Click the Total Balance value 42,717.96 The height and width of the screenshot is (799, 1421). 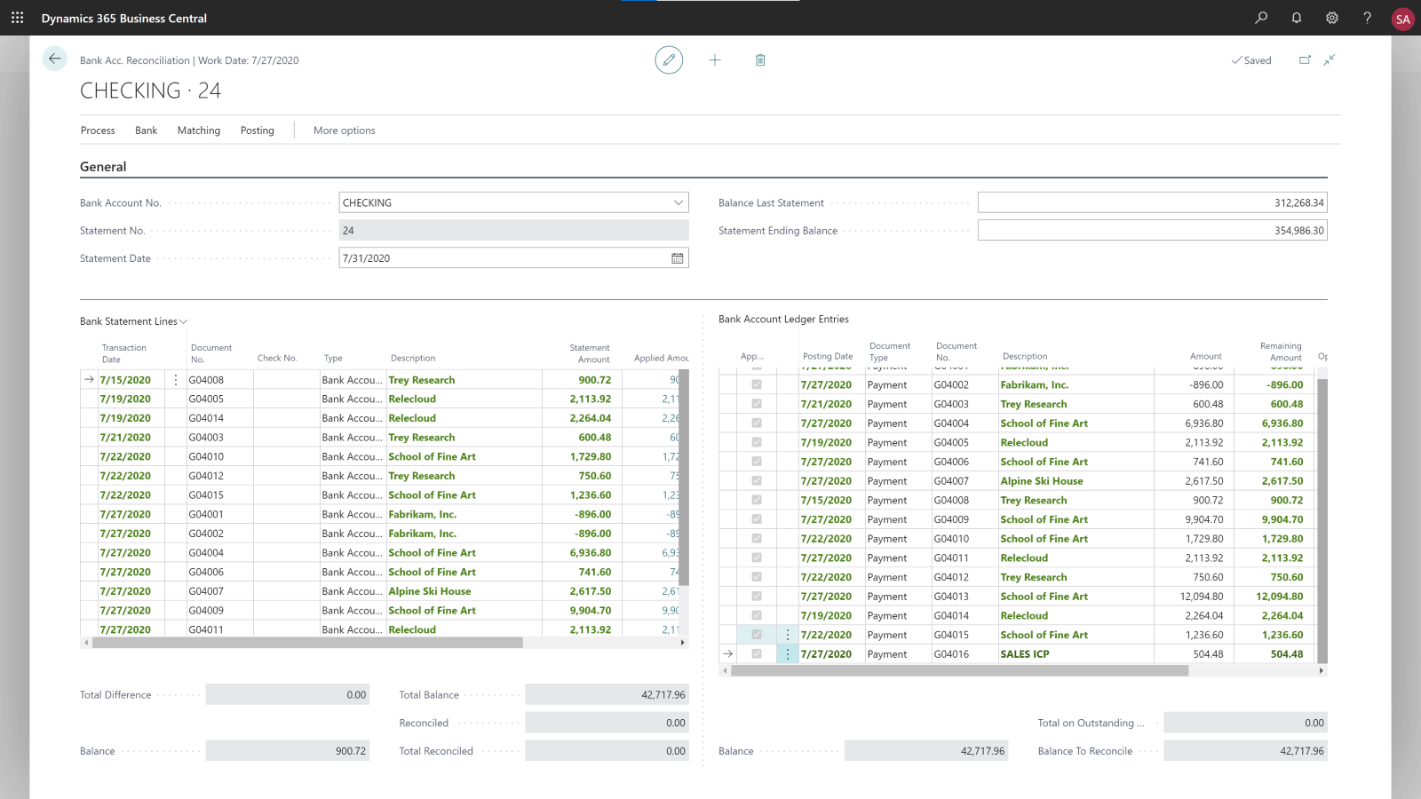pos(606,695)
